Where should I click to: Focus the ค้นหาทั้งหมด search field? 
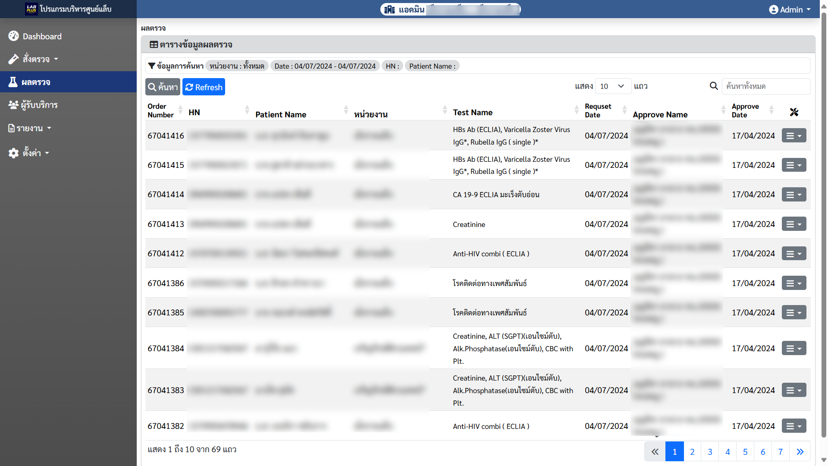(x=766, y=86)
